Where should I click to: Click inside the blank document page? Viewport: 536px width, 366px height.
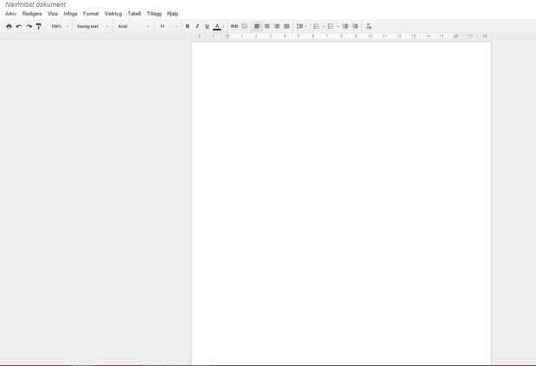click(x=341, y=203)
